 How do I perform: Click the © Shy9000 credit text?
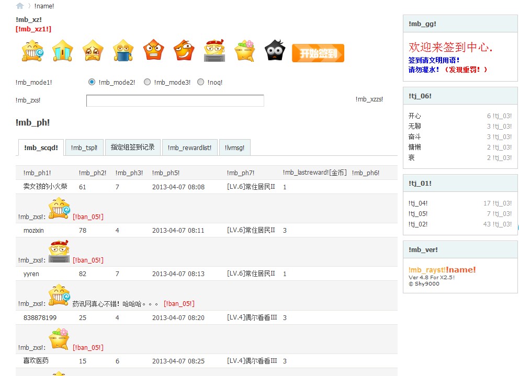424,283
